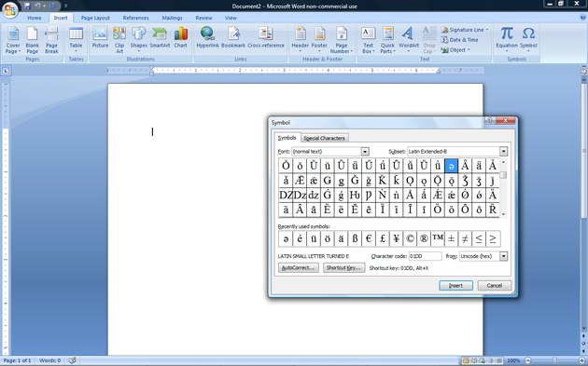This screenshot has height=366, width=588.
Task: Switch to the Special Characters tab
Action: (324, 138)
